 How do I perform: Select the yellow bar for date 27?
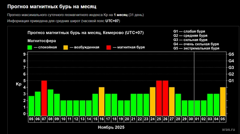172,102
